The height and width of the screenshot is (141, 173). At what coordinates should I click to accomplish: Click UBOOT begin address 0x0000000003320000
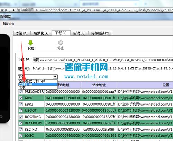63,110
